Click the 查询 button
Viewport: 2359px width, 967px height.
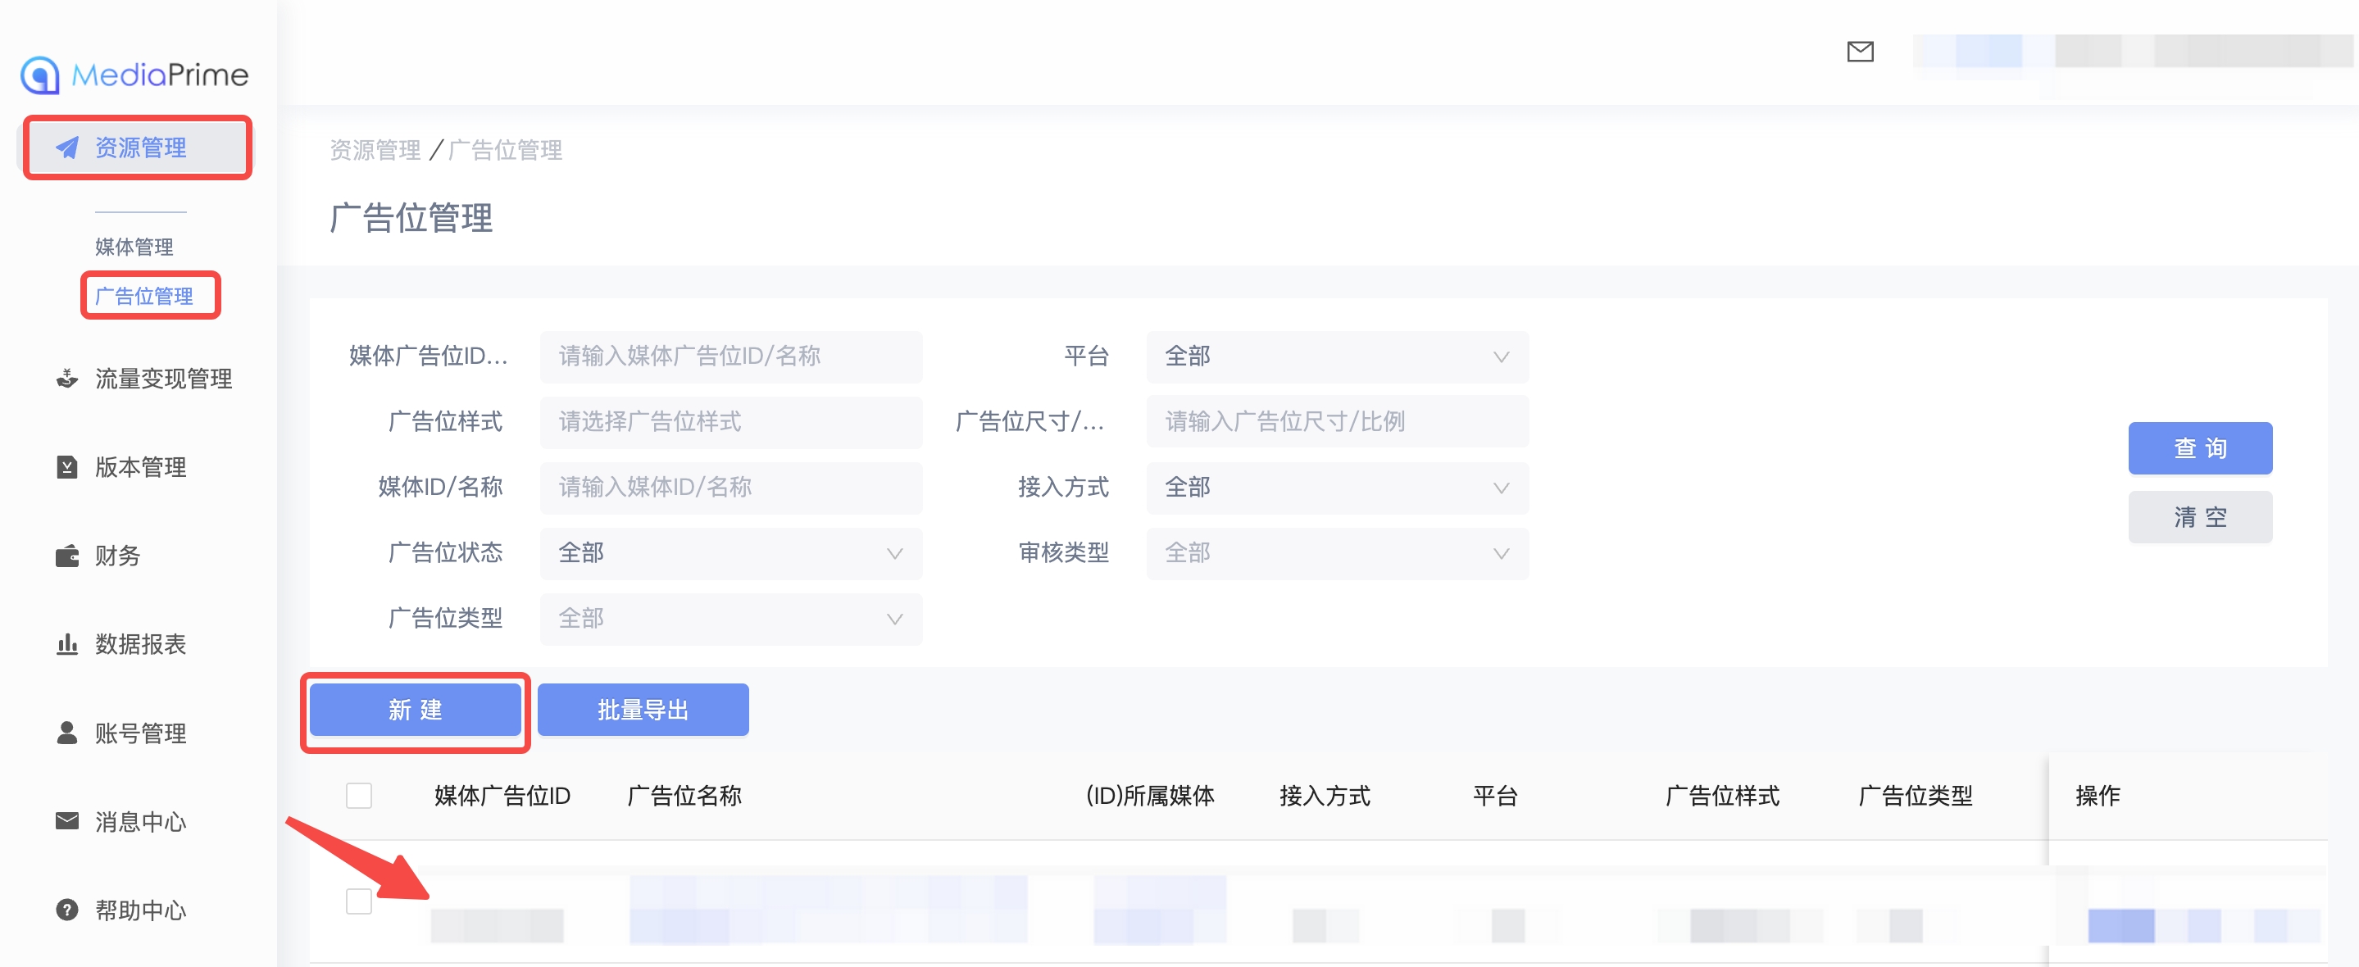2200,449
